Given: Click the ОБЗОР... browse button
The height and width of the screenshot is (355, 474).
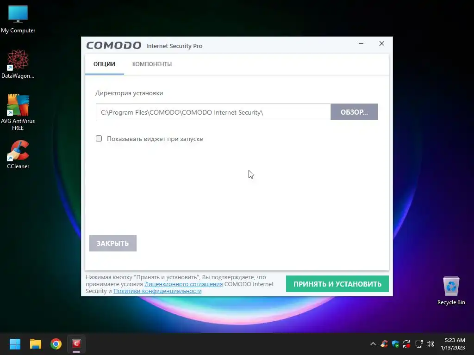Looking at the screenshot, I should [354, 112].
